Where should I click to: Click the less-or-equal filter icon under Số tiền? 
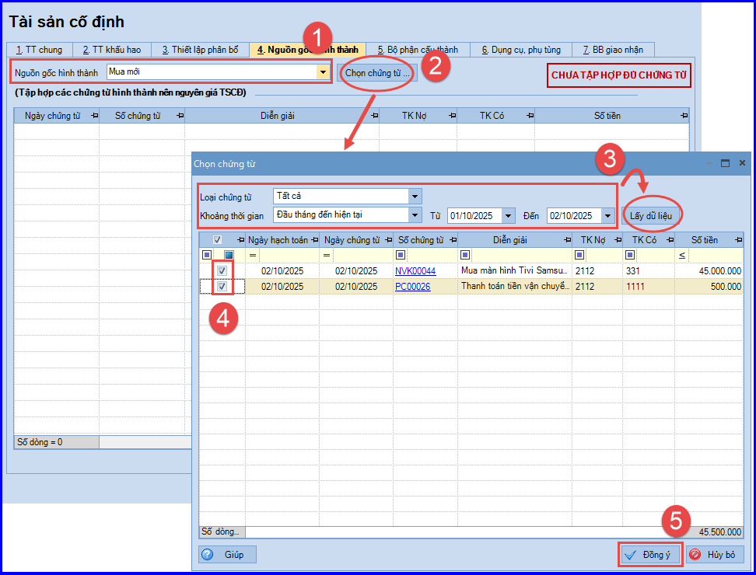coord(682,255)
